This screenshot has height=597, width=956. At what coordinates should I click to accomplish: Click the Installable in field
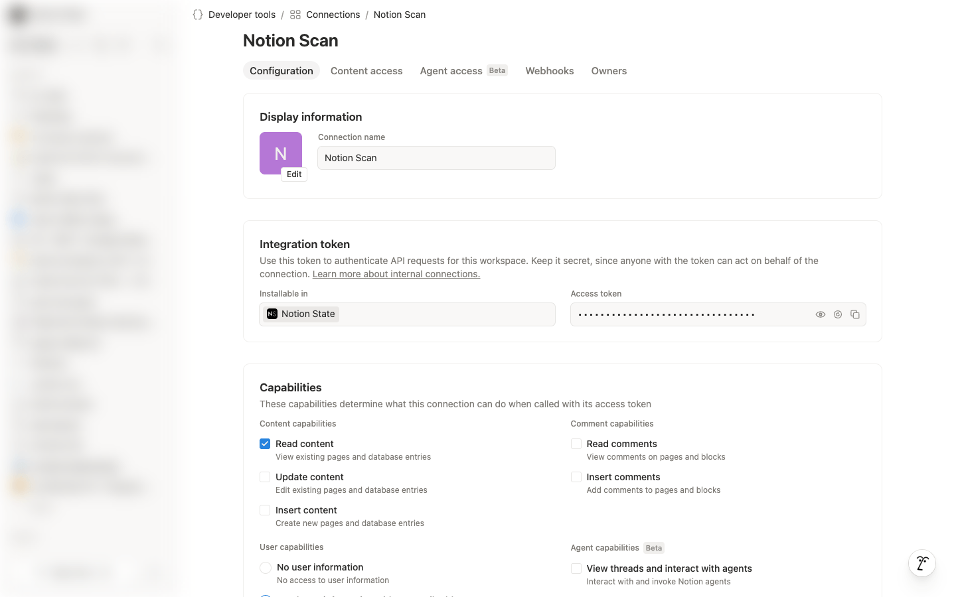(407, 314)
